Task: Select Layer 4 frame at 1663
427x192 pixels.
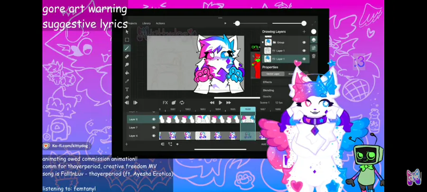Action: [203, 136]
